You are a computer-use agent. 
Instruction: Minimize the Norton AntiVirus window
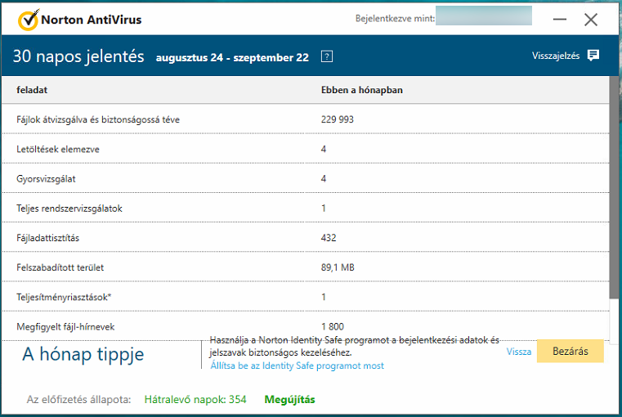click(x=560, y=19)
